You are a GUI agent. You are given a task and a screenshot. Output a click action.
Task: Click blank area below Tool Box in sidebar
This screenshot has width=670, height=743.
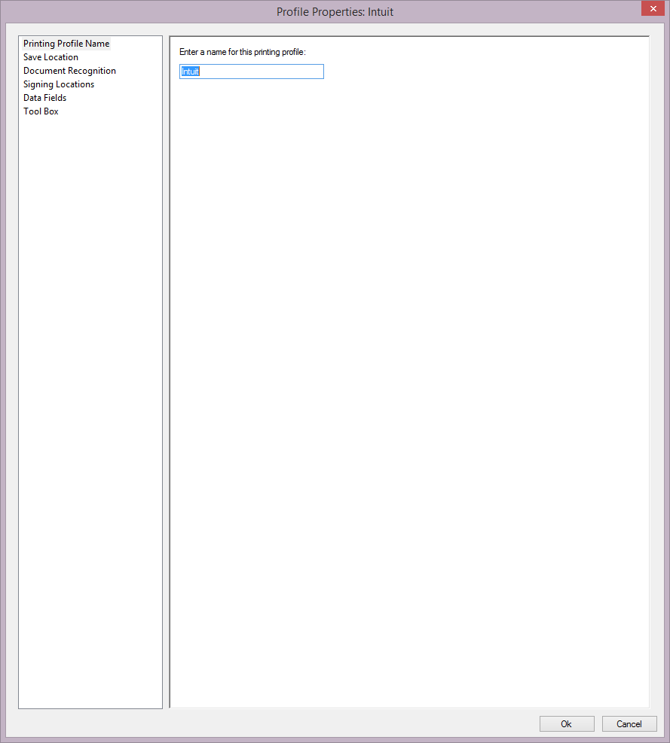click(90, 376)
